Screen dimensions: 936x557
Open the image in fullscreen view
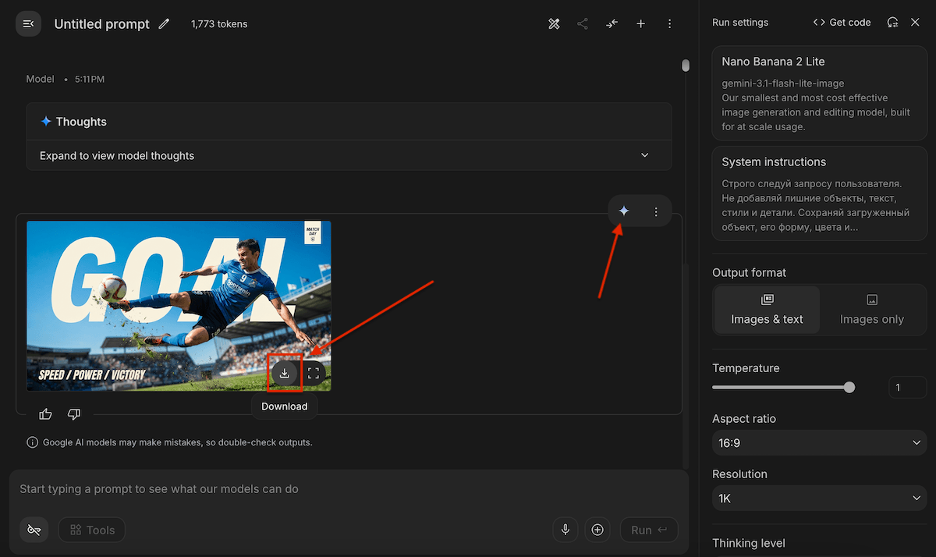coord(314,373)
